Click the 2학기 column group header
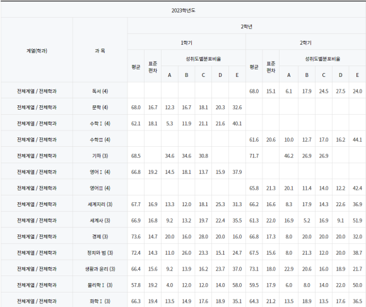Viewport: 366px width, 307px height. [305, 42]
